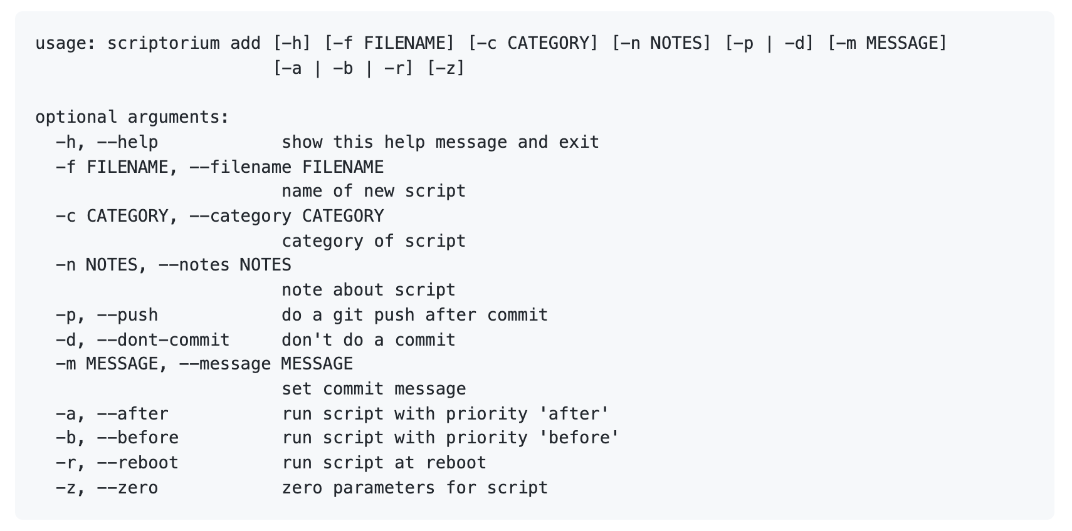Click the 'don't do a commit' description

pos(369,340)
